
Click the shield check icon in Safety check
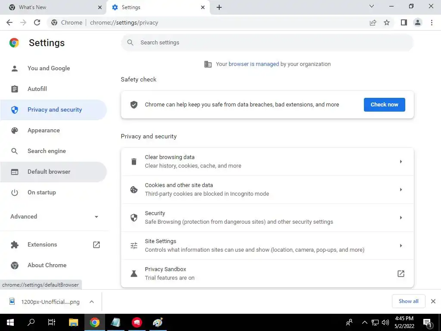134,105
